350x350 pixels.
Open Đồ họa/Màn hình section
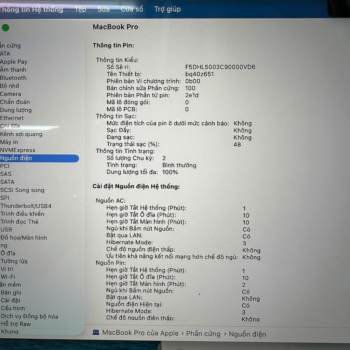click(x=24, y=238)
